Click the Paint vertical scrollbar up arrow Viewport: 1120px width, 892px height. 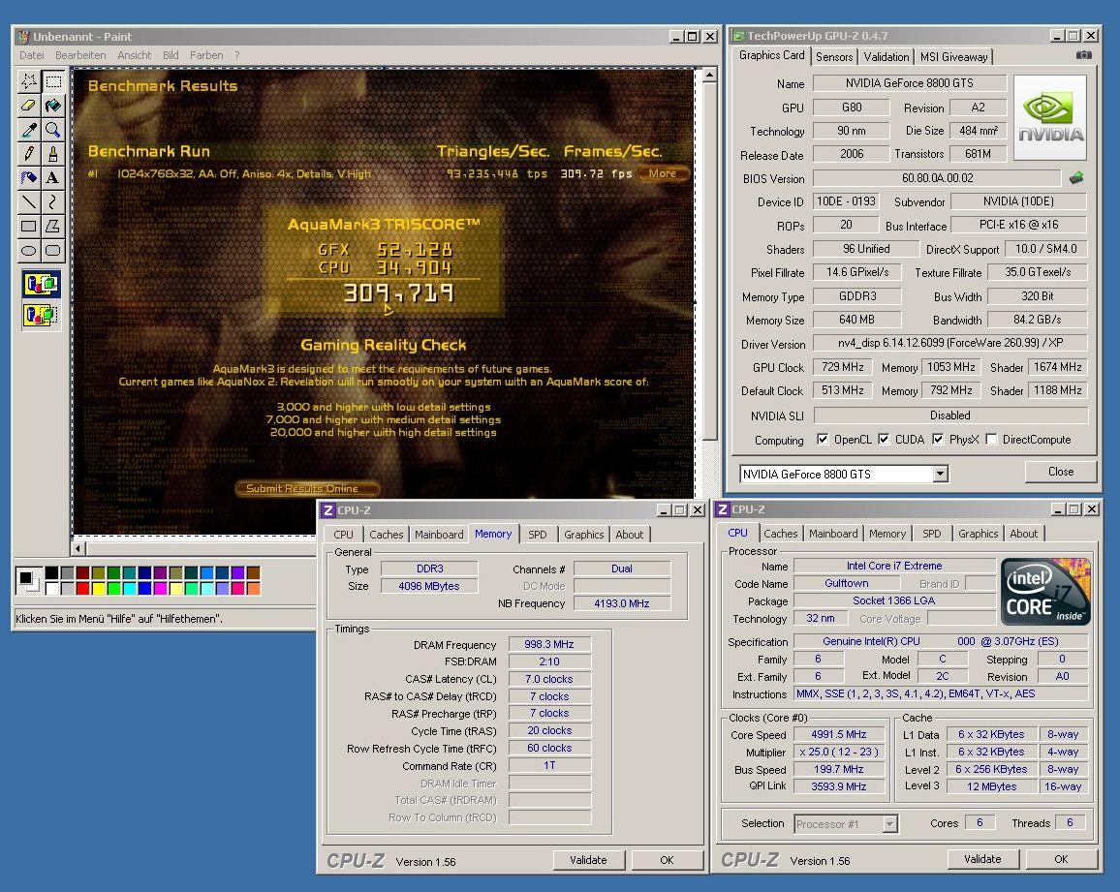coord(709,75)
